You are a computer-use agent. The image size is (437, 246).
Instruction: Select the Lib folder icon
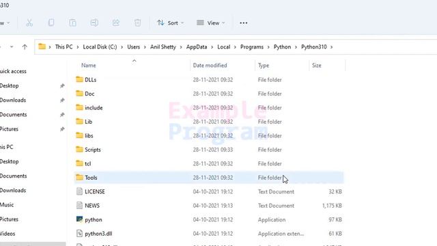79,122
